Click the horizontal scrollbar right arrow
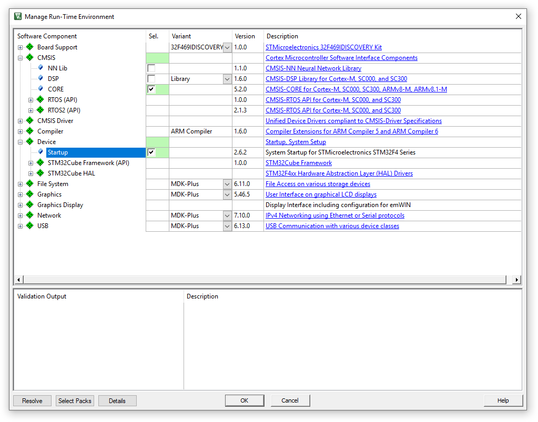This screenshot has height=422, width=538. point(517,280)
